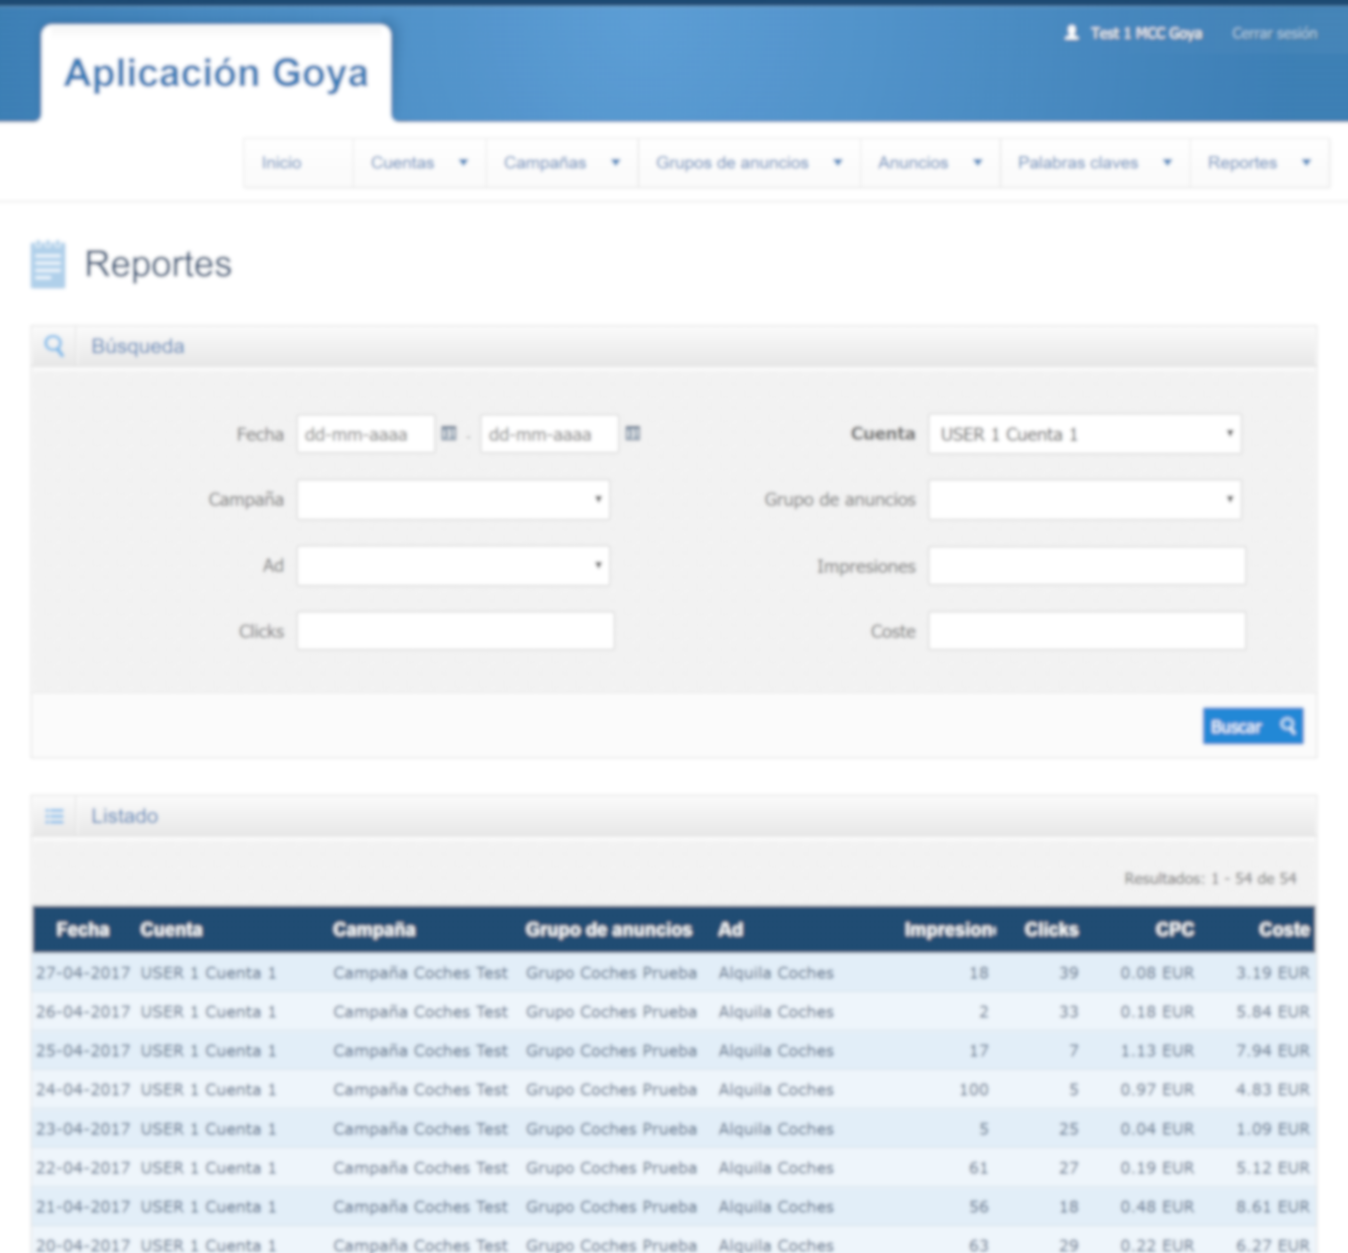Sort by the Clicks column header
This screenshot has height=1253, width=1348.
point(1051,929)
